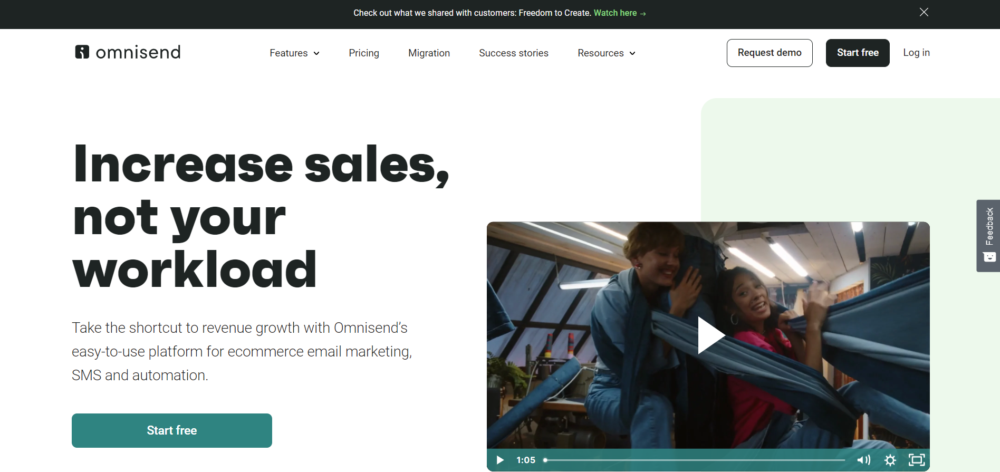Expand the Features dropdown menu
The image size is (1000, 472).
(x=294, y=53)
